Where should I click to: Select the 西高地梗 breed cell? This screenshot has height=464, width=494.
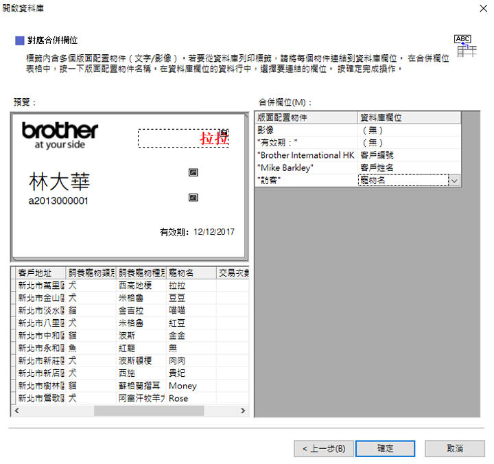[x=141, y=286]
